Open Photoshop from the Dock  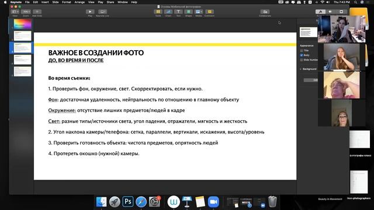click(128, 202)
